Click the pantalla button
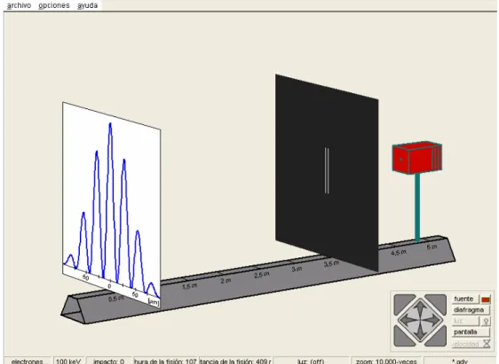The height and width of the screenshot is (364, 499). 471,332
